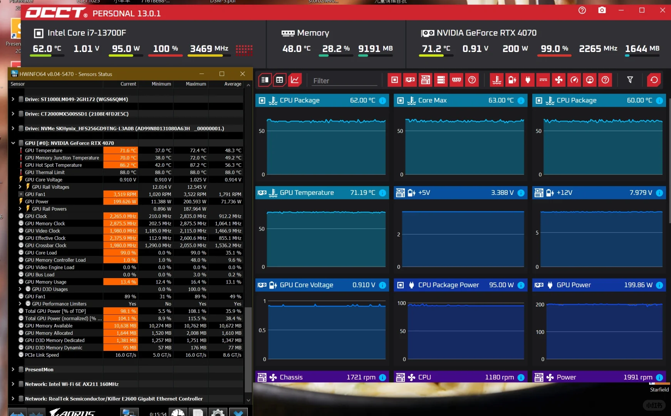
Task: Open info for the +5V graph
Action: pos(521,193)
